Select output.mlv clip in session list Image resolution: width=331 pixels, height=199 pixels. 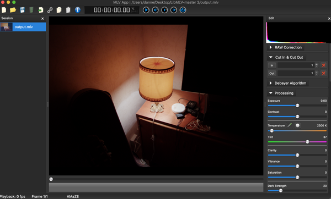click(x=23, y=27)
